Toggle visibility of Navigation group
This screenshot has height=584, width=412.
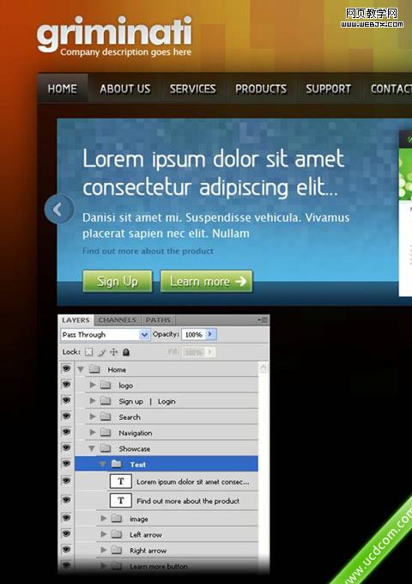(x=66, y=432)
